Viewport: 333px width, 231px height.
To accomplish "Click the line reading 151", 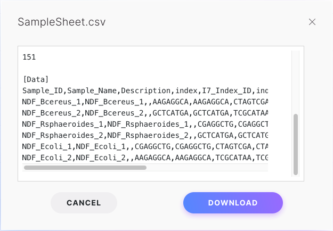I will coord(29,57).
